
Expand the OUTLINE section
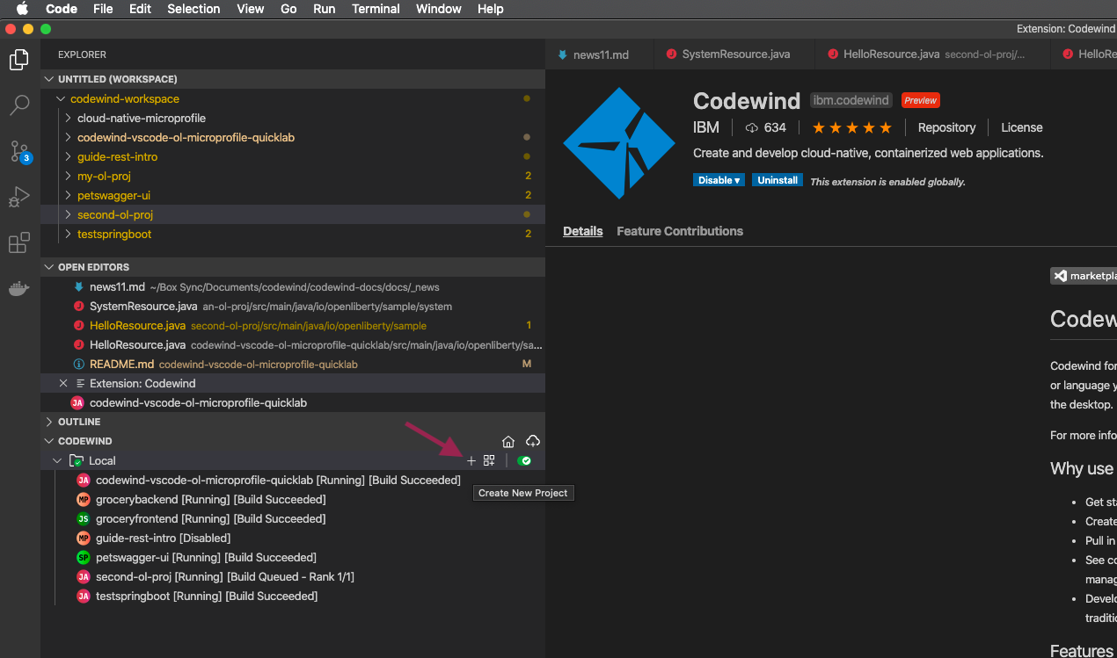[50, 422]
